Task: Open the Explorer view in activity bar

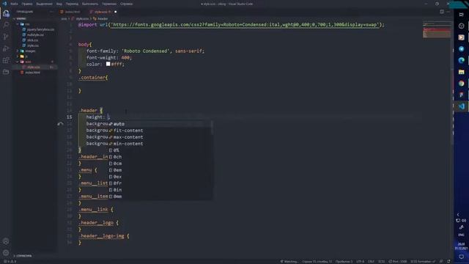Action: click(6, 13)
